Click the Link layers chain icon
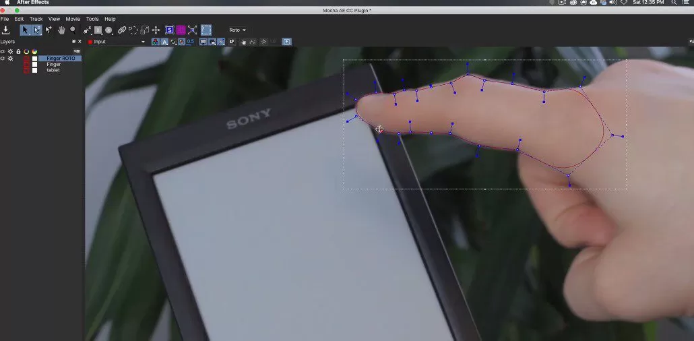This screenshot has height=341, width=694. [122, 30]
